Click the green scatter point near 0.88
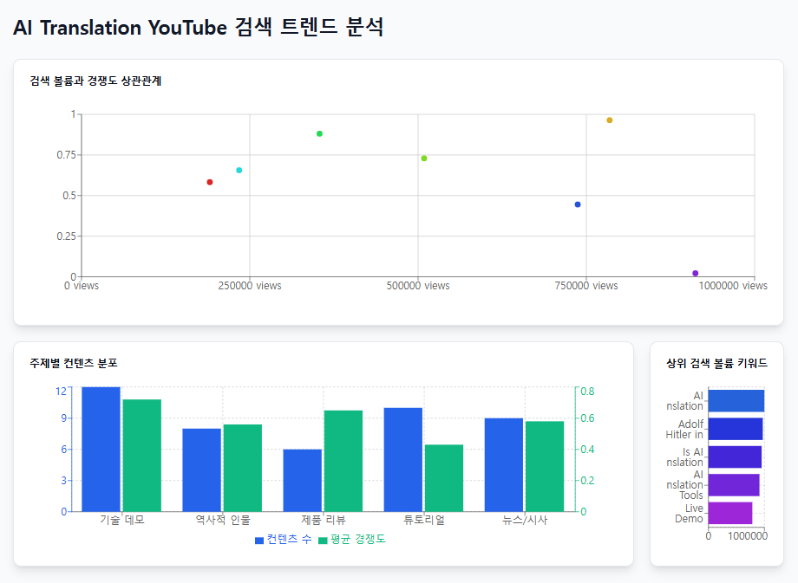This screenshot has width=798, height=583. pos(319,133)
